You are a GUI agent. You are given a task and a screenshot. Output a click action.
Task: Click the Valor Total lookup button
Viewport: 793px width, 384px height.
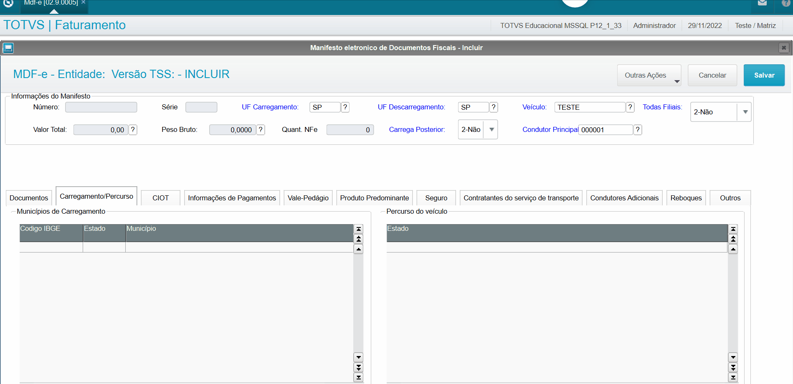(x=133, y=130)
